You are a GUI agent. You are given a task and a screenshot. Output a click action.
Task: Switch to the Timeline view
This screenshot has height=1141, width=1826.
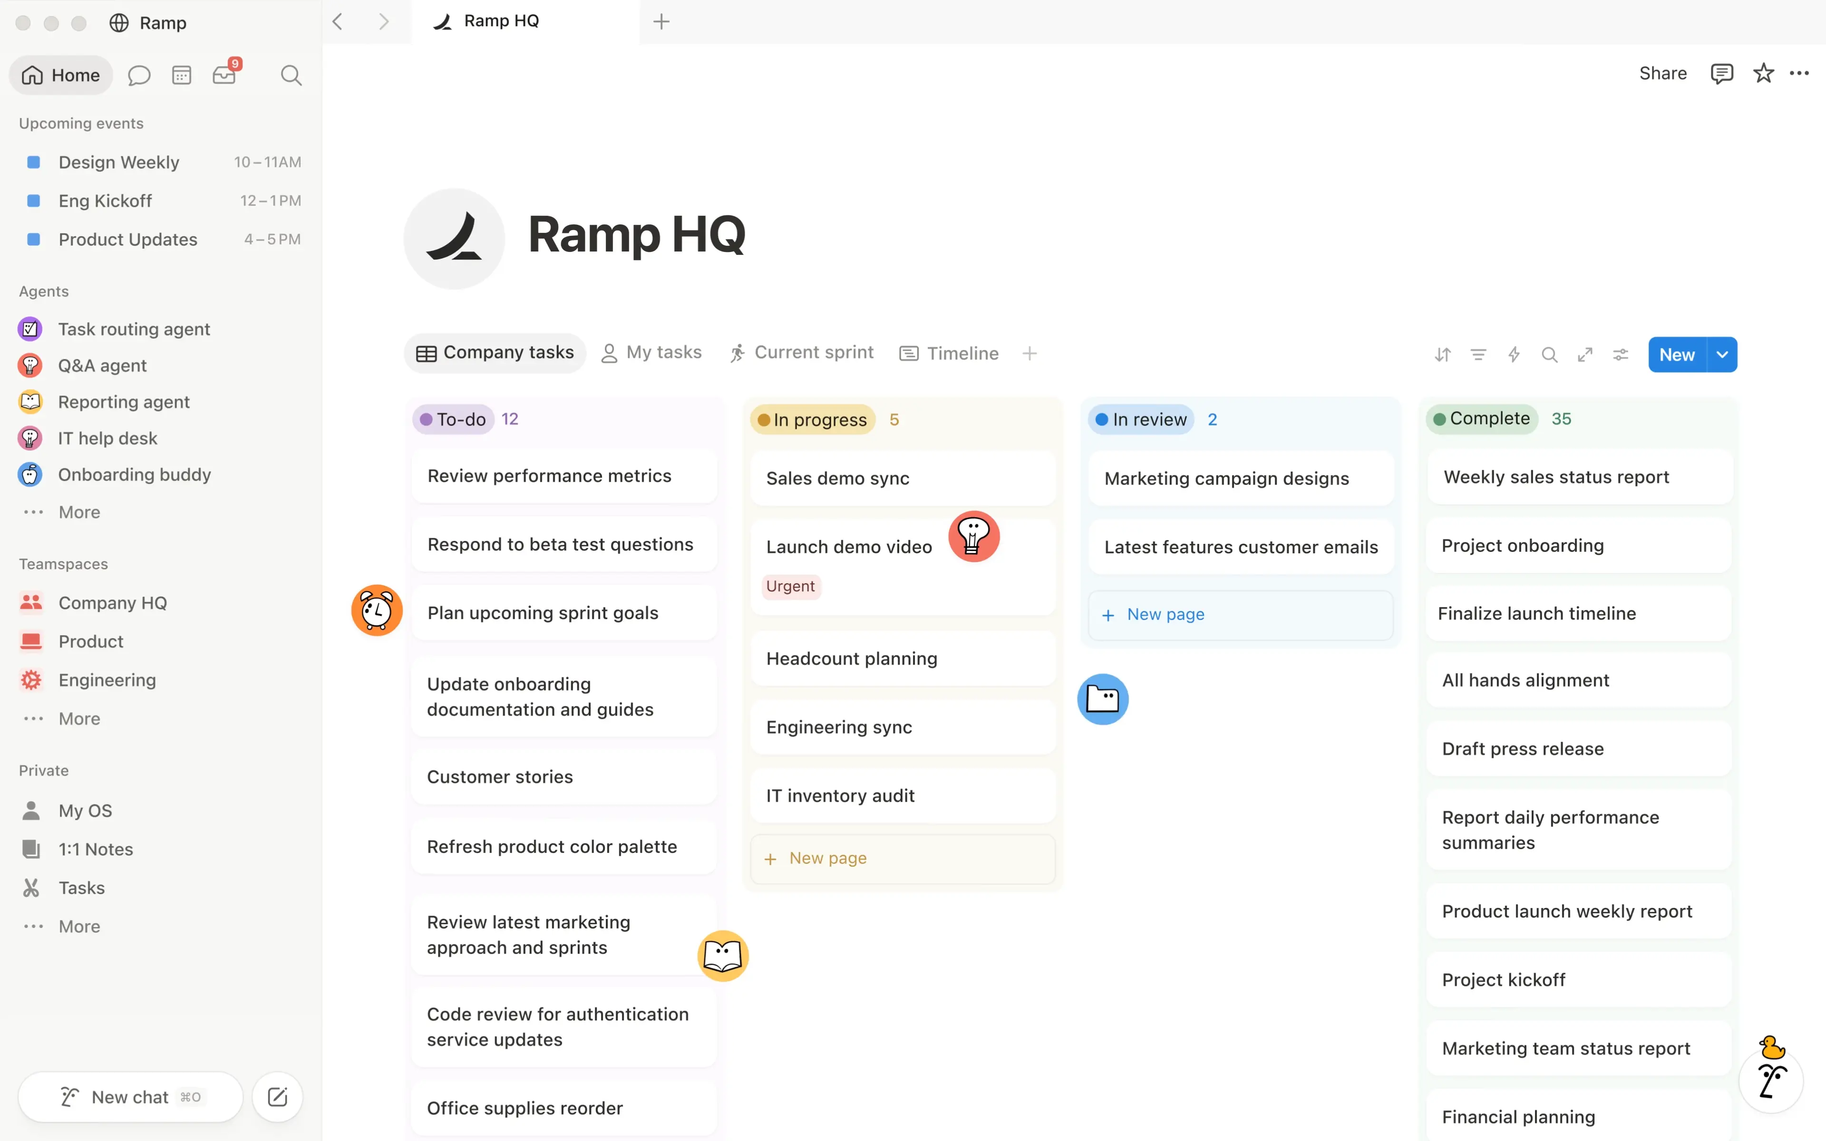tap(949, 353)
